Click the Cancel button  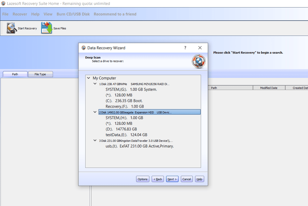[187, 179]
